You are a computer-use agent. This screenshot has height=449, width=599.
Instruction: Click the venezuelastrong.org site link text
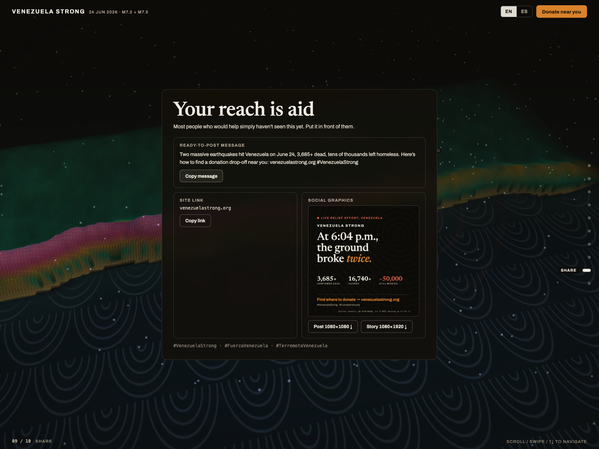205,208
